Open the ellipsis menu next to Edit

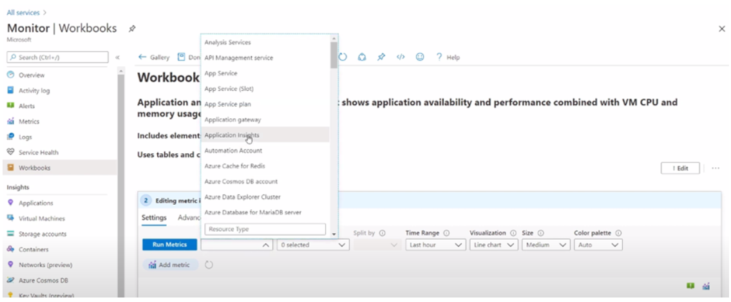click(716, 168)
